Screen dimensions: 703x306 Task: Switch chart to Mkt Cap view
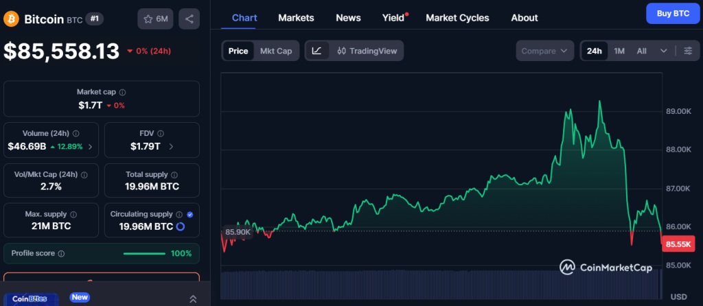[276, 51]
